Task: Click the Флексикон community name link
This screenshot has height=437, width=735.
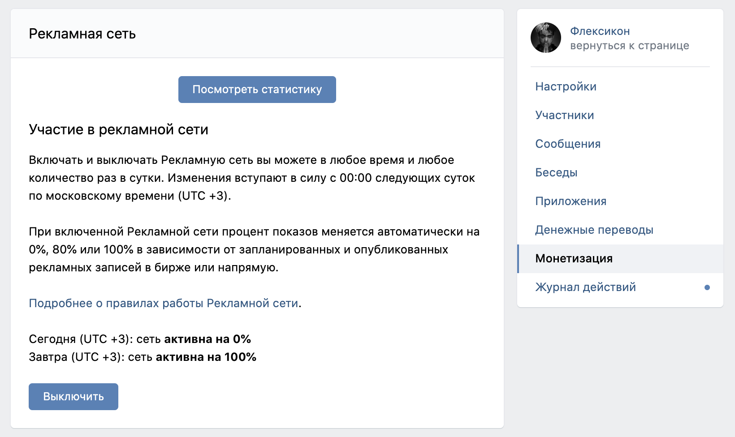Action: (600, 31)
